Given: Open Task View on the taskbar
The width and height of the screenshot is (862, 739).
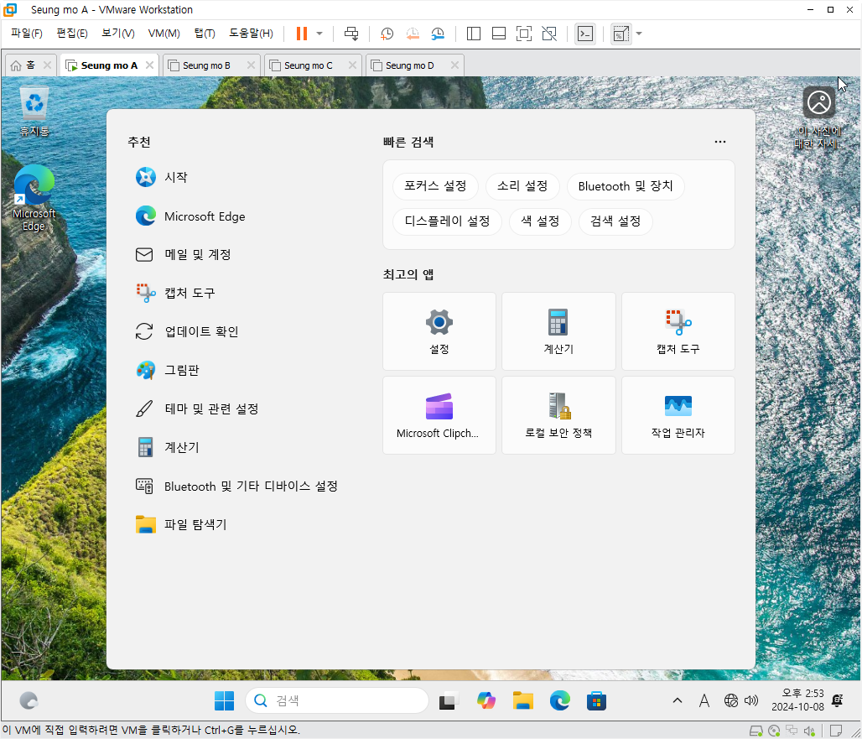Looking at the screenshot, I should point(449,700).
